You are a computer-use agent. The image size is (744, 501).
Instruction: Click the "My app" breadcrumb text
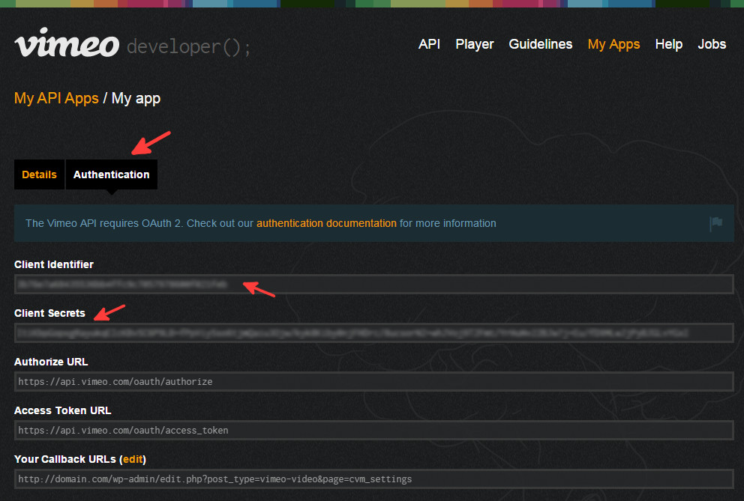(x=136, y=99)
